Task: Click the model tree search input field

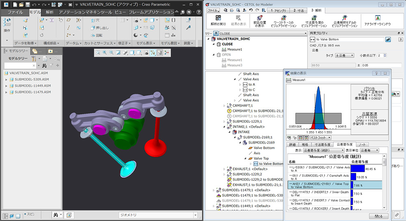Action: click(x=20, y=66)
